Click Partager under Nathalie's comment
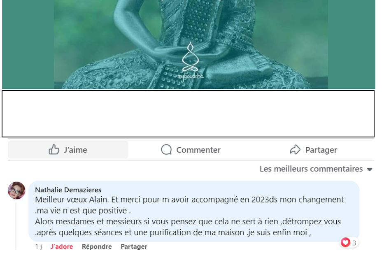The height and width of the screenshot is (260, 391). click(x=134, y=246)
